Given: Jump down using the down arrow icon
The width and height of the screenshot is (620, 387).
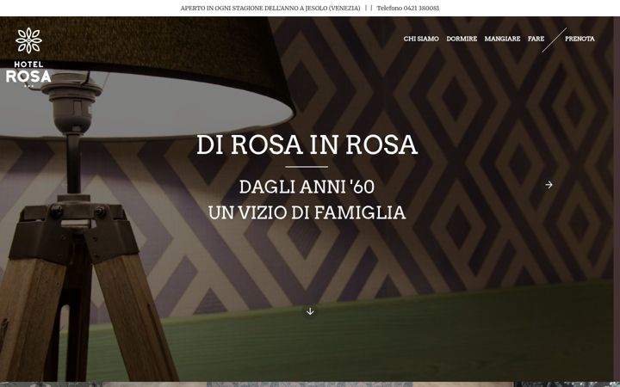Looking at the screenshot, I should 310,311.
